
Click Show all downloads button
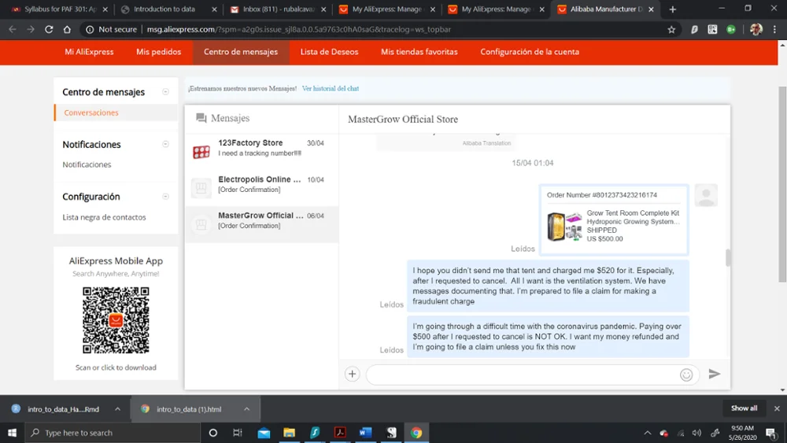(x=744, y=408)
